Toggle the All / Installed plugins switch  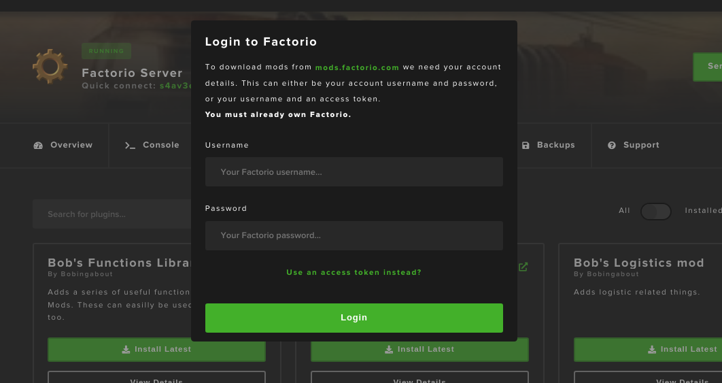[x=655, y=212]
